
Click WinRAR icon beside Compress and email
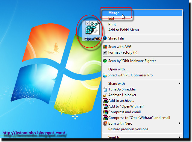pos(105,112)
